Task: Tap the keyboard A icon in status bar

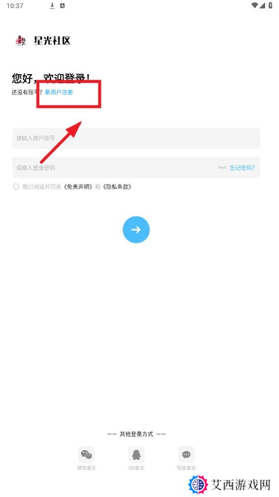Action: [x=62, y=5]
